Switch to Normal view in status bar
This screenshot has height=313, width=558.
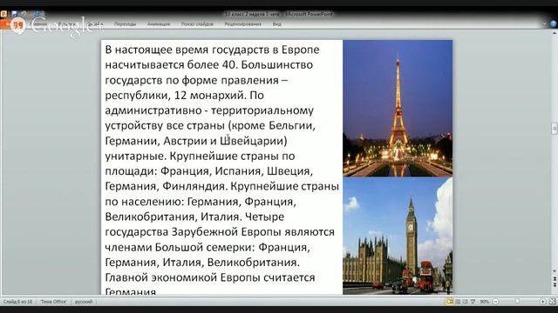450,302
